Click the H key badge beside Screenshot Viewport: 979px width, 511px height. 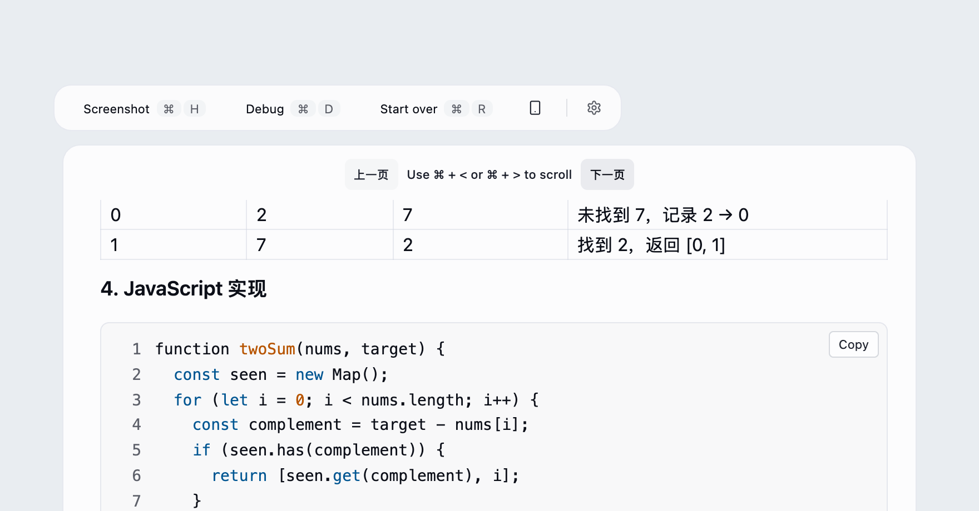194,109
